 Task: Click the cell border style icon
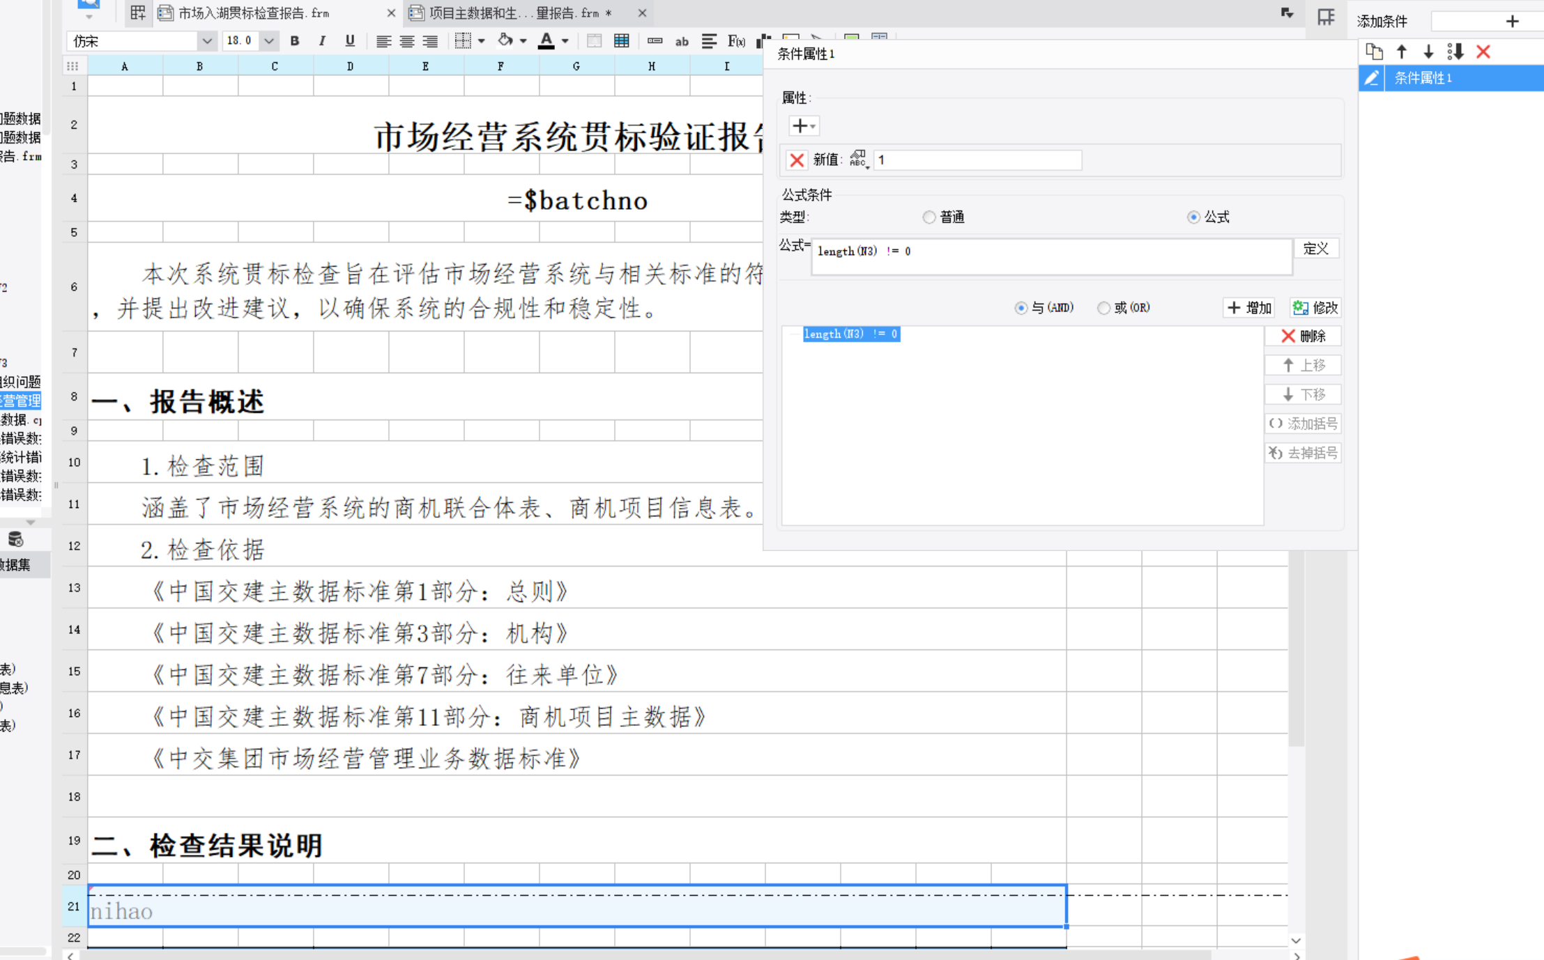[462, 41]
